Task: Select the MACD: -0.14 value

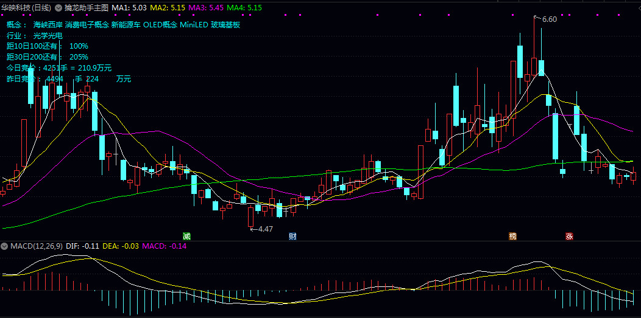Action: click(165, 246)
